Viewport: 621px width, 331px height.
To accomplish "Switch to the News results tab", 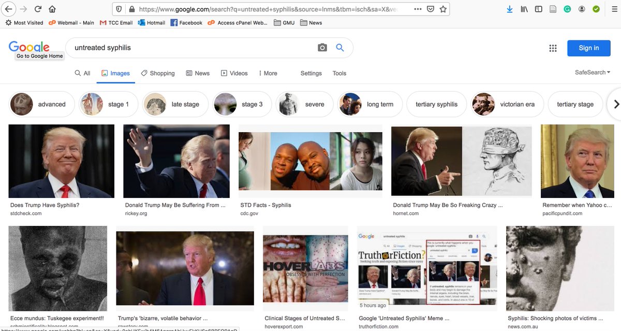I will coord(198,73).
